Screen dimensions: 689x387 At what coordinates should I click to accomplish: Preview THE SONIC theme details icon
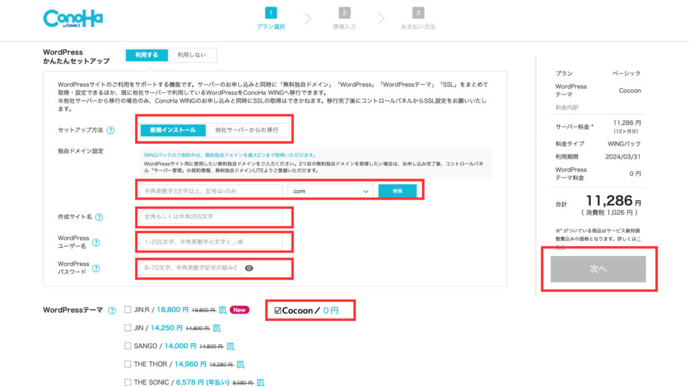click(x=260, y=382)
